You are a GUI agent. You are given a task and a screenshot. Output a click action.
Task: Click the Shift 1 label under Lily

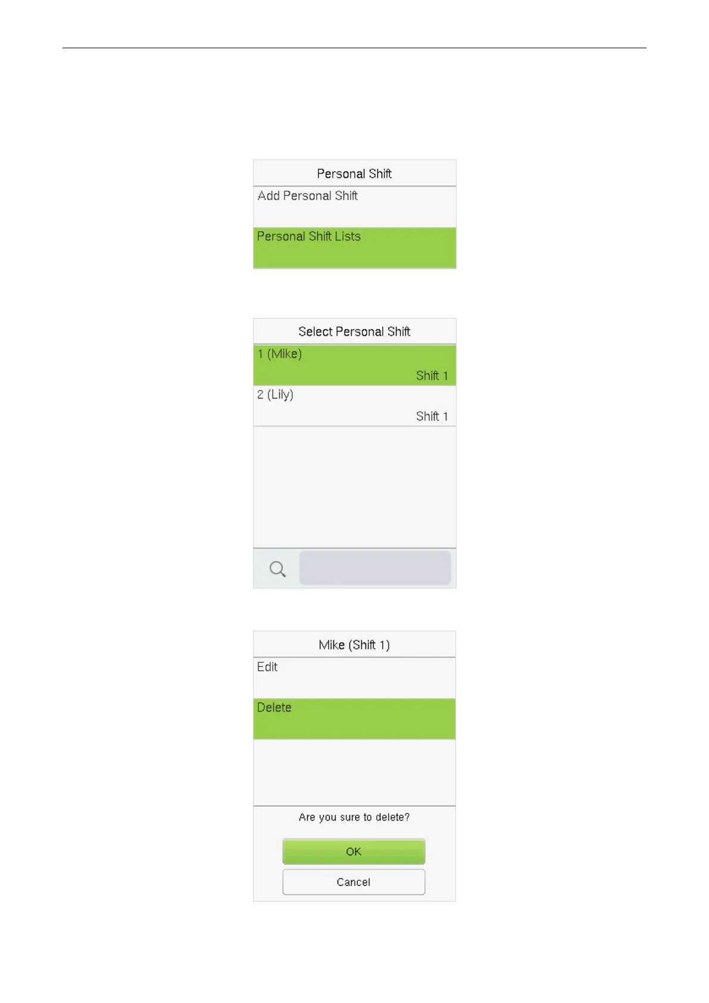click(x=432, y=416)
